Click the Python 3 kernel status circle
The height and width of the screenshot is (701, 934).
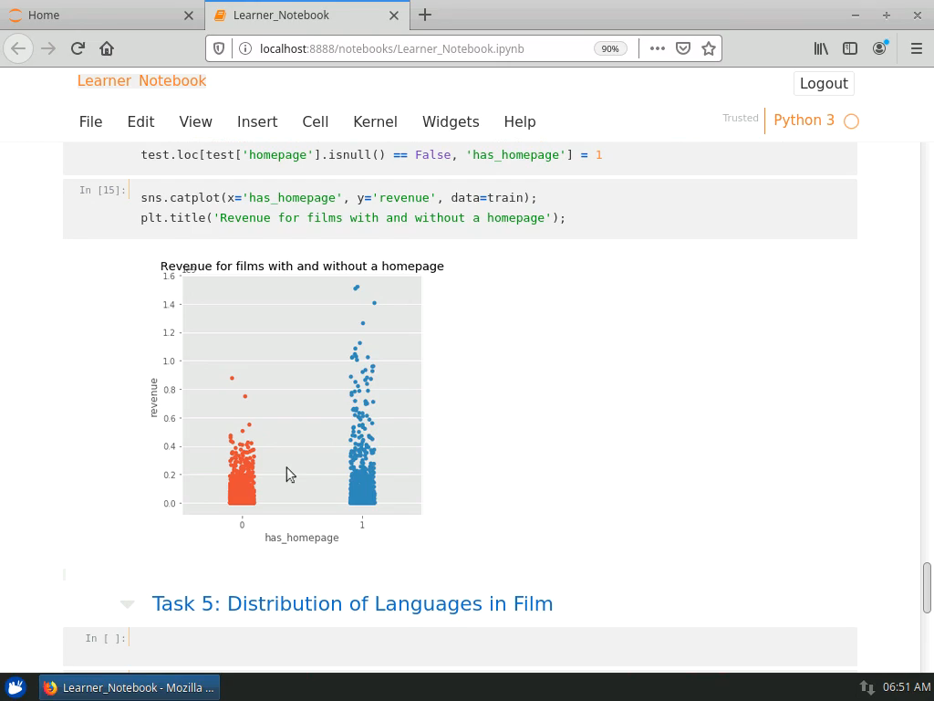[x=851, y=121]
